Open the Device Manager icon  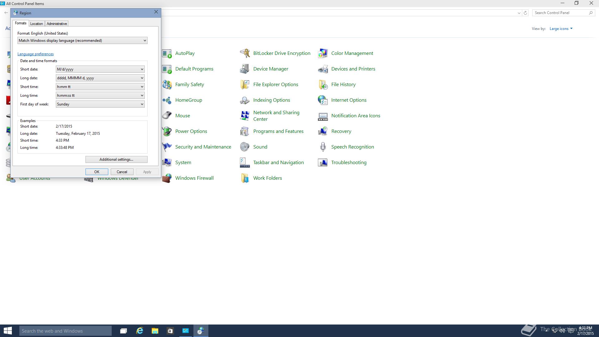pos(245,69)
